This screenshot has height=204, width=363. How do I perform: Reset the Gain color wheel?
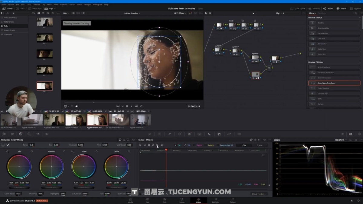coord(96,151)
